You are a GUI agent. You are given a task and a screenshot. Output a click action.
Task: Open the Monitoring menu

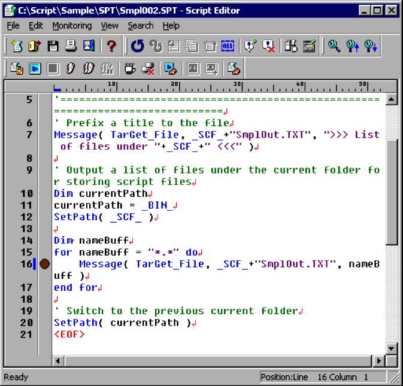pyautogui.click(x=72, y=26)
